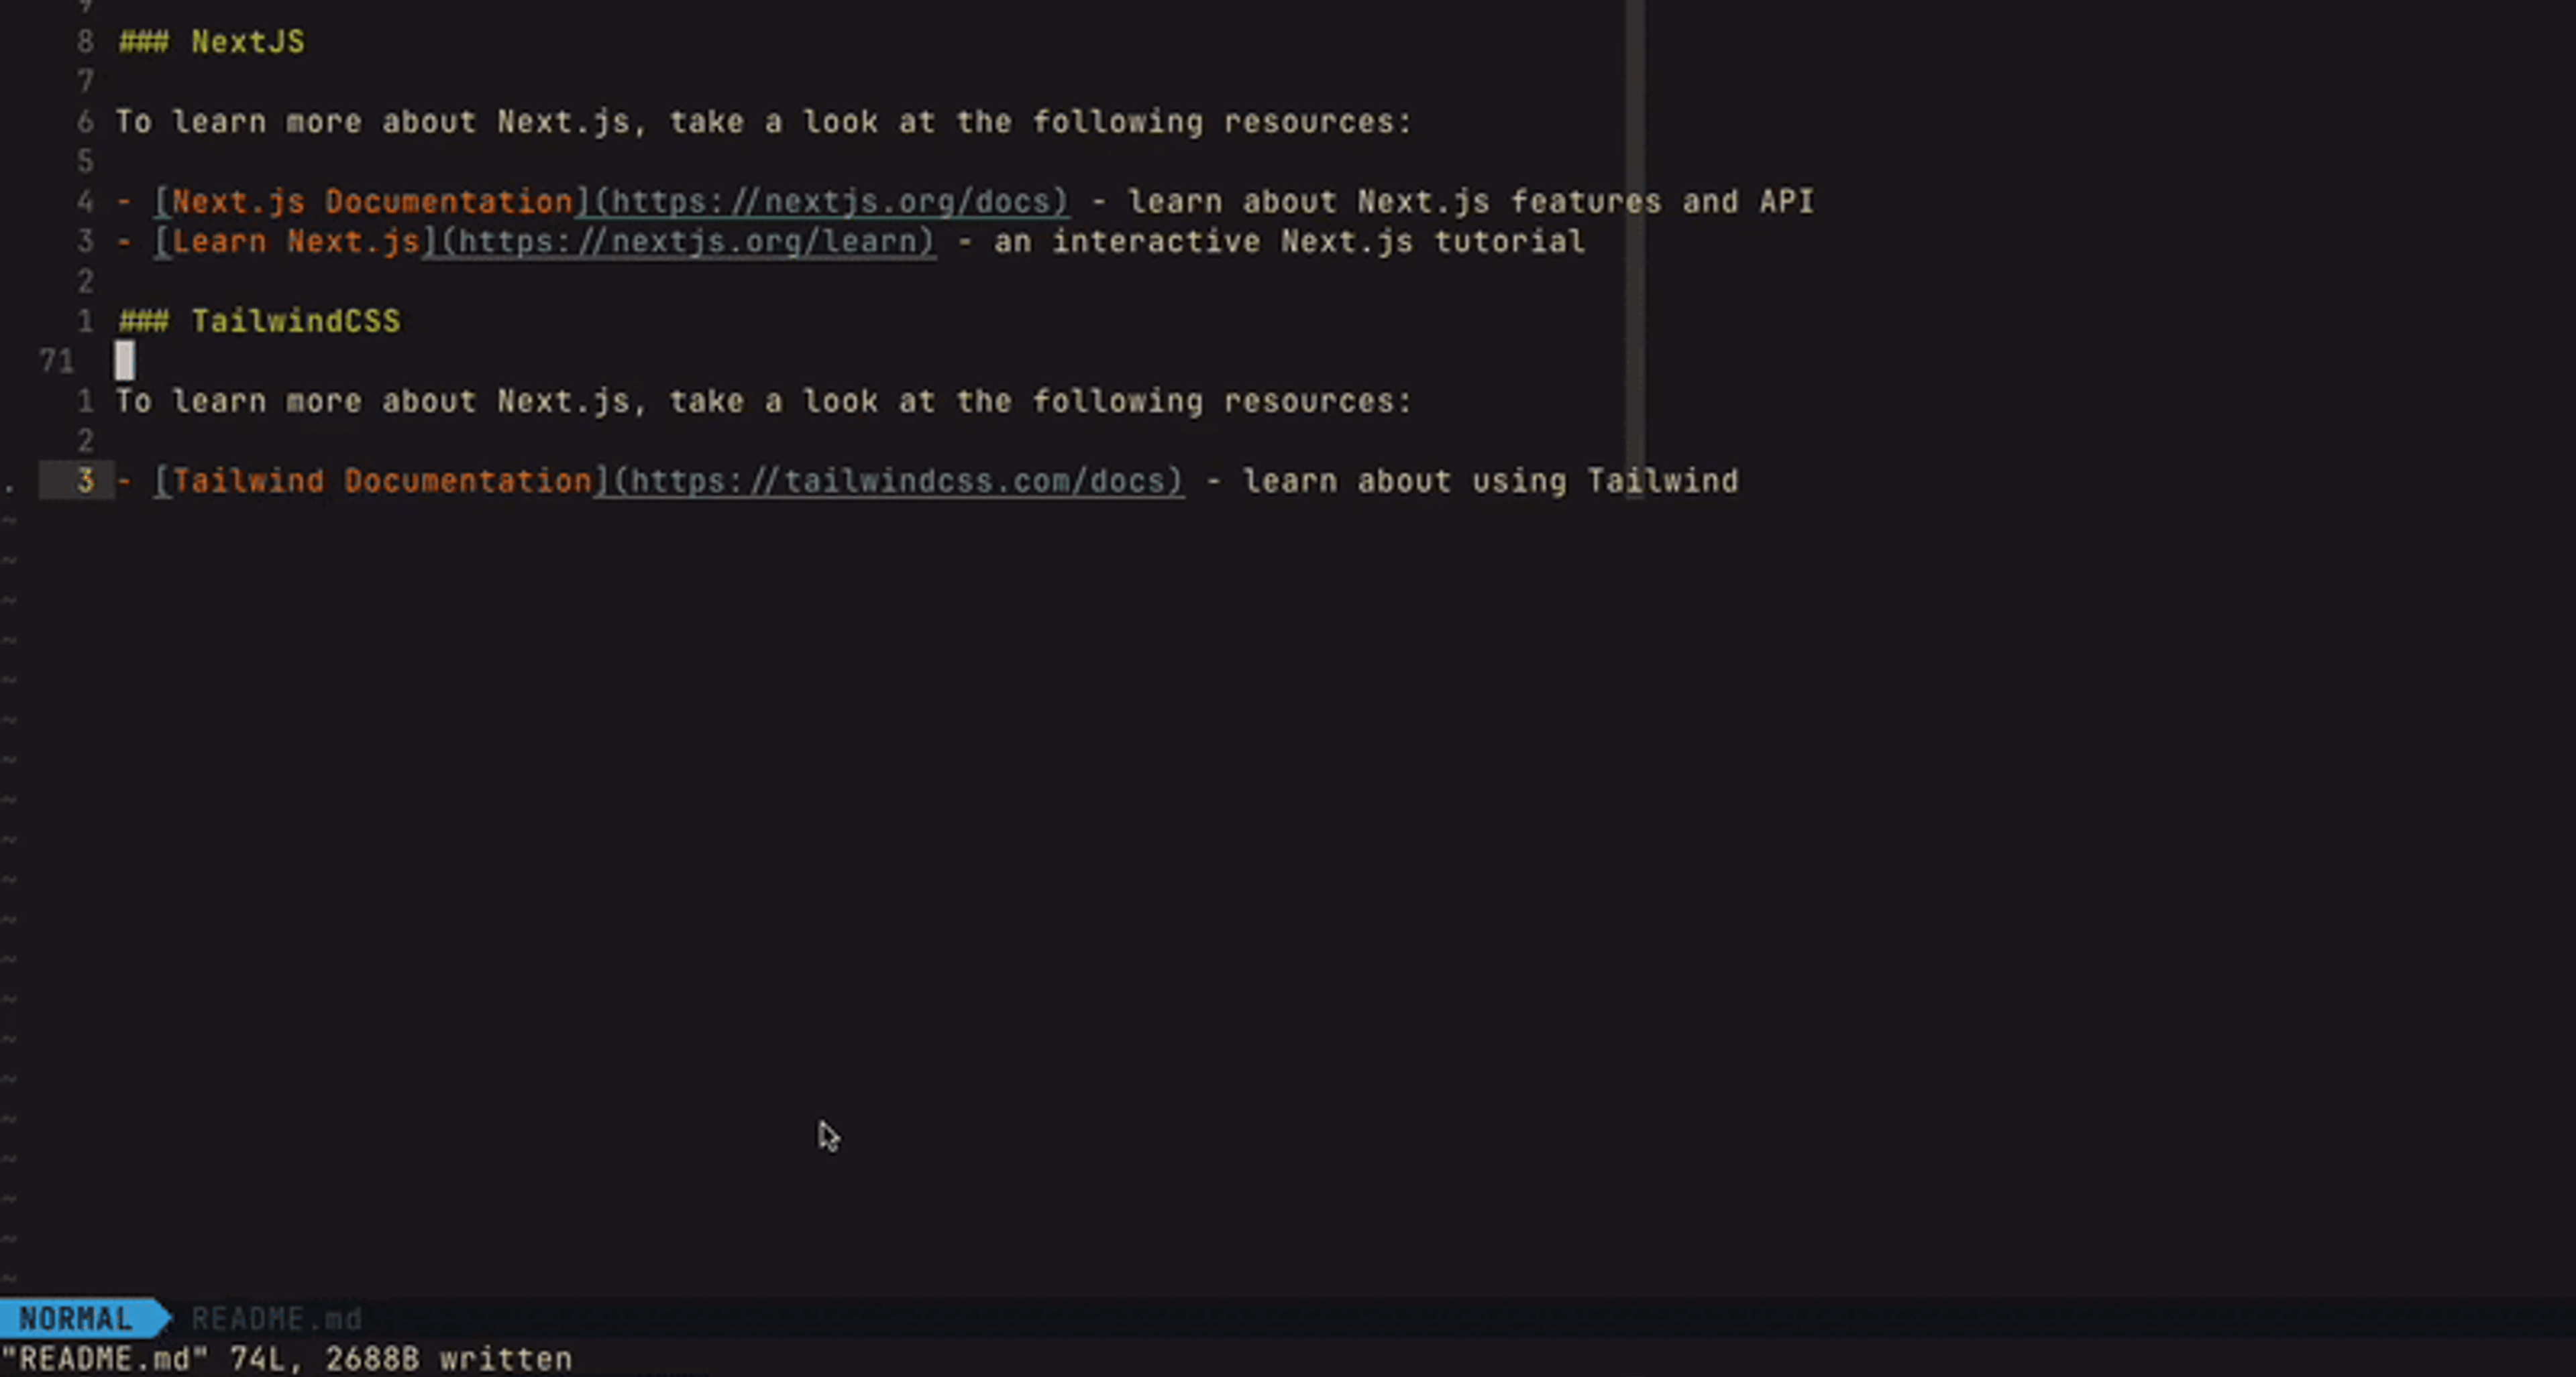This screenshot has width=2576, height=1377.
Task: Click the NORMAL mode indicator in statusline
Action: (76, 1318)
